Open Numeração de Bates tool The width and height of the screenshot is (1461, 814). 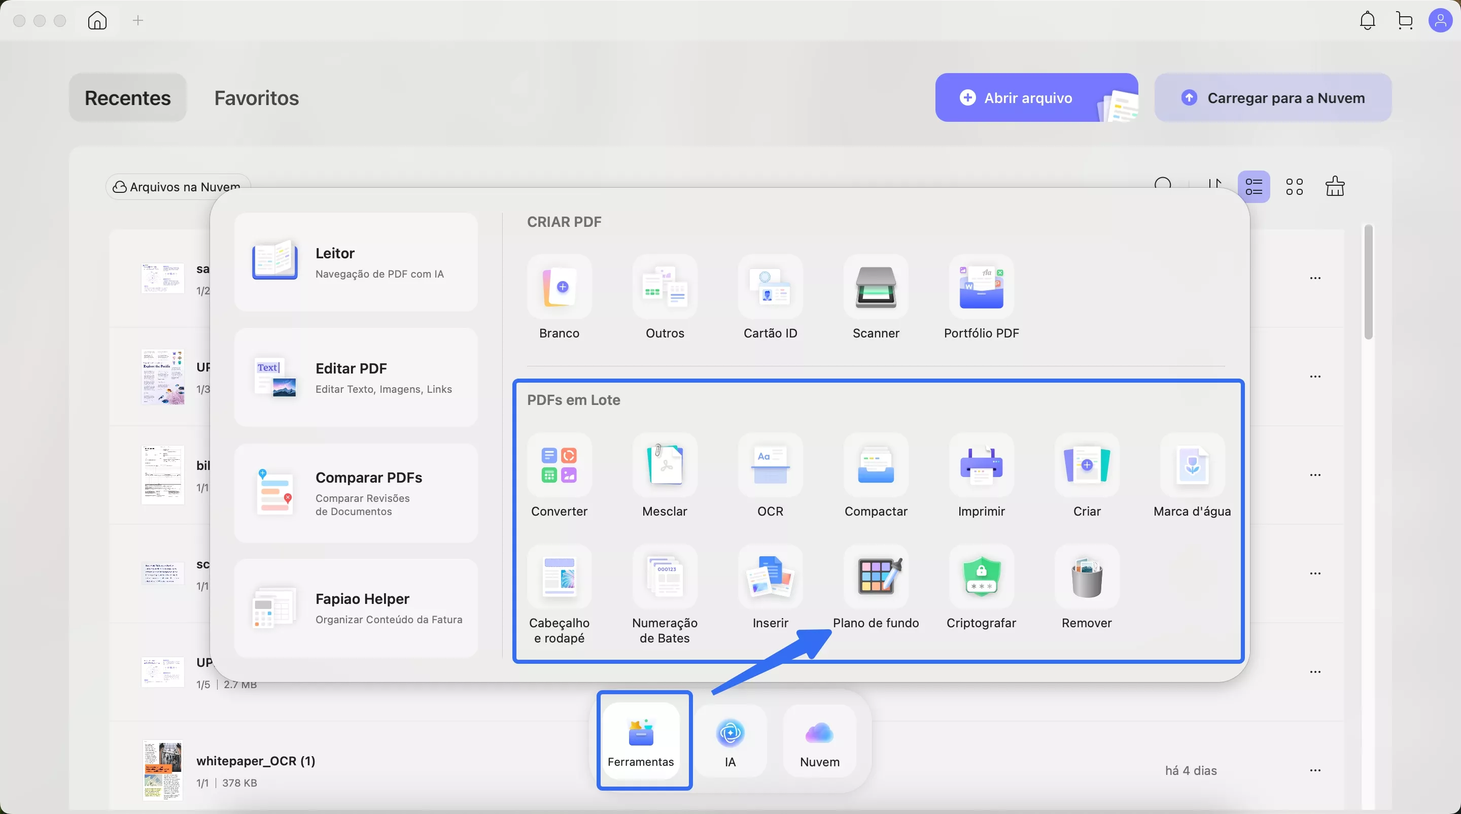point(664,577)
